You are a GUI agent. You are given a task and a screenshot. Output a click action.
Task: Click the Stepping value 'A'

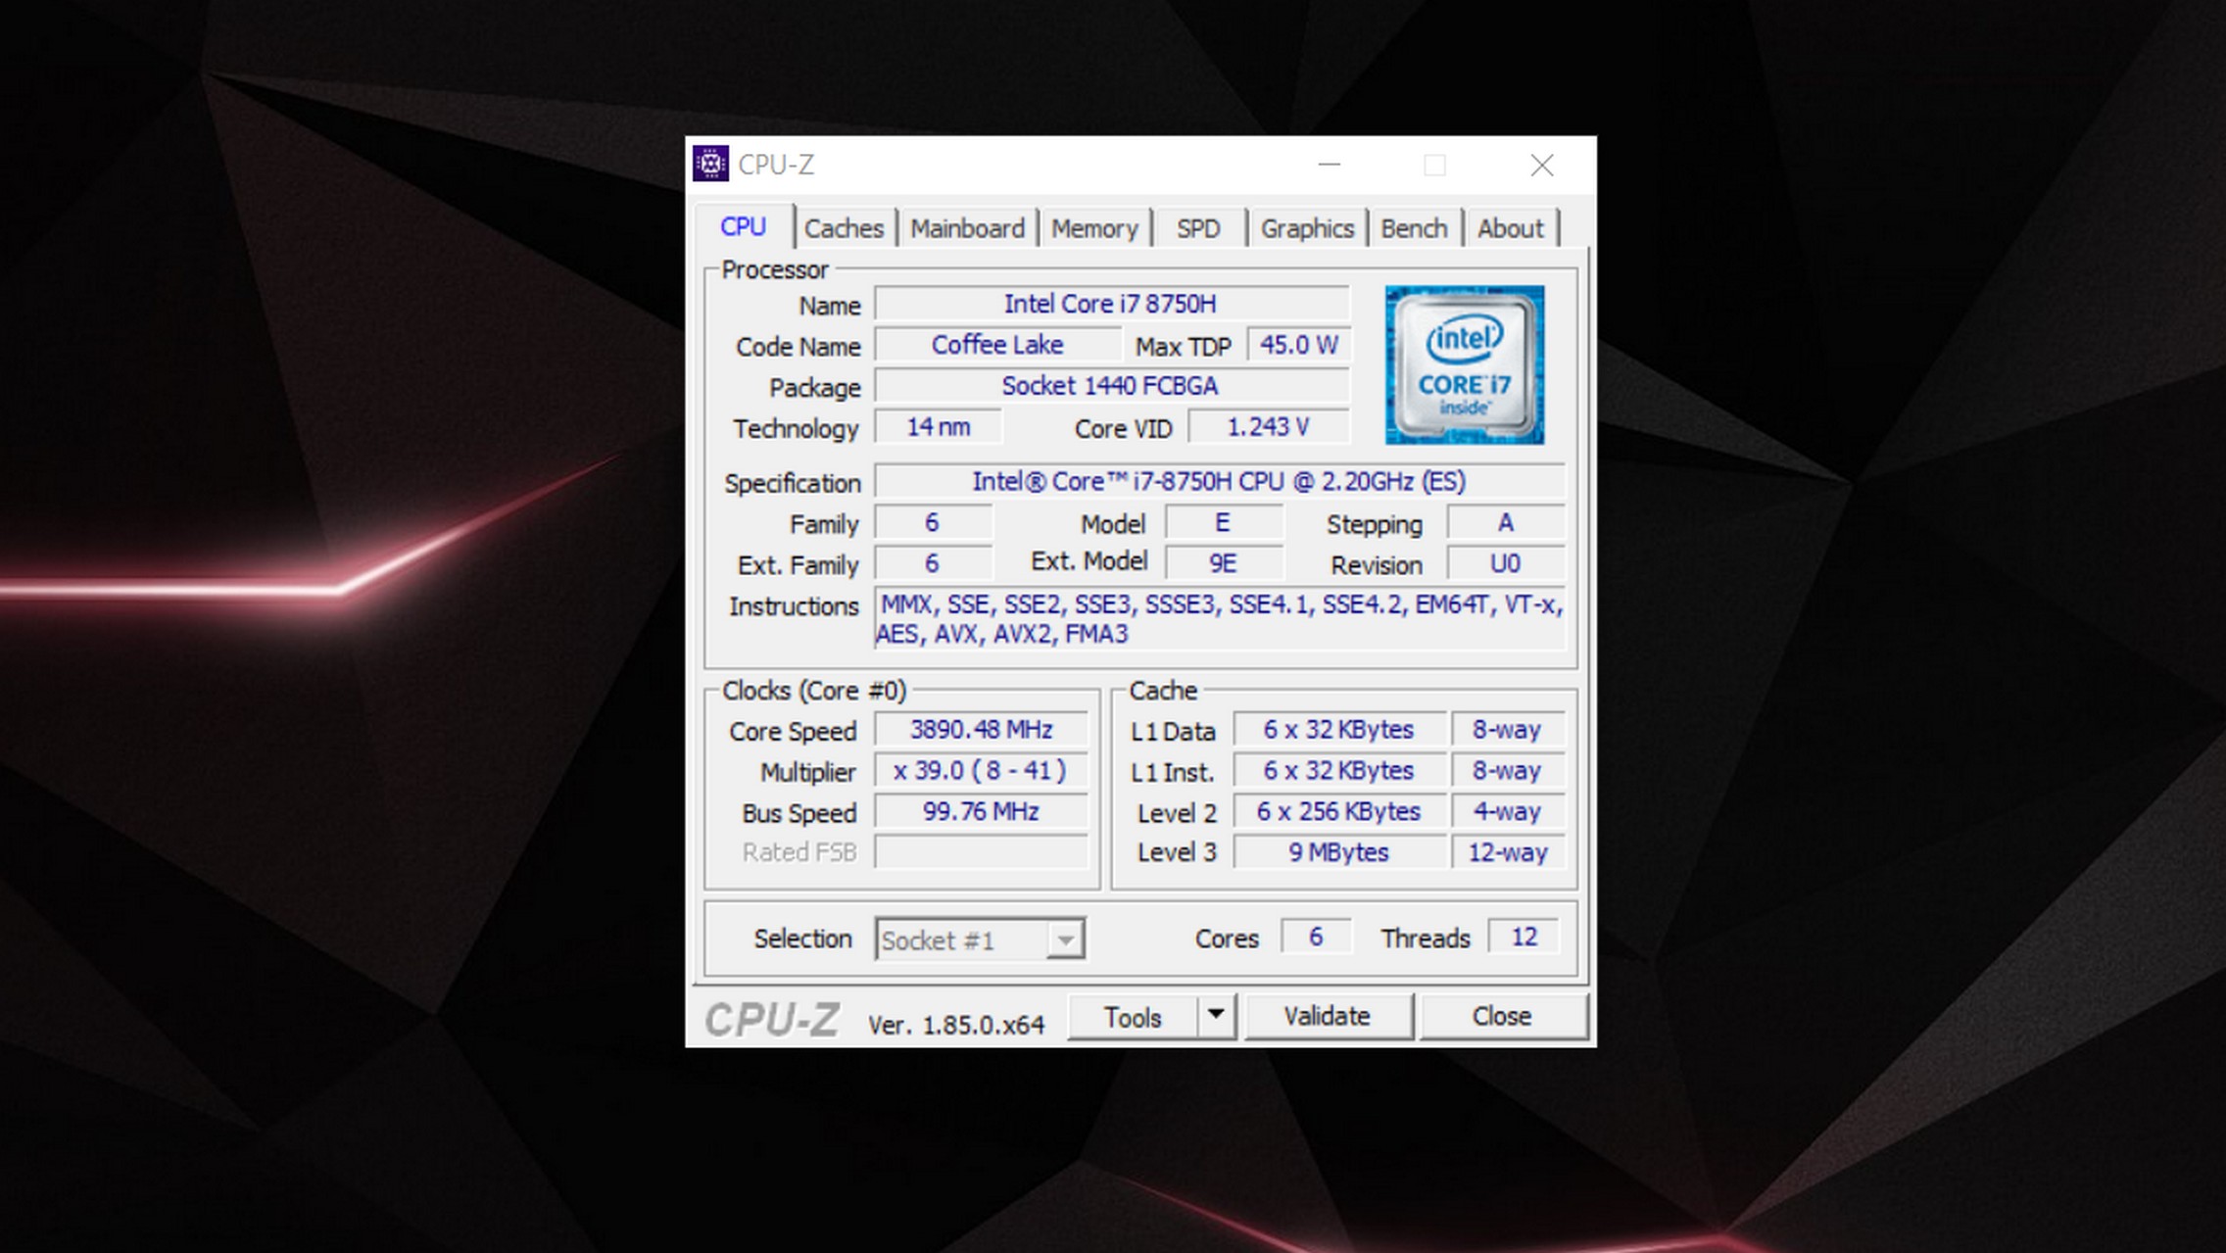click(x=1506, y=523)
